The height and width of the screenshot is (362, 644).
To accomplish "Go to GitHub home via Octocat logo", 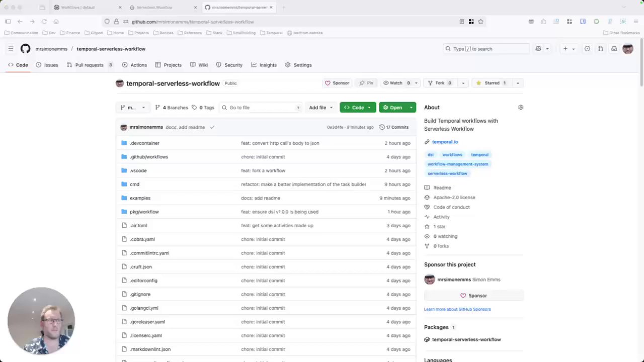I will tap(25, 49).
